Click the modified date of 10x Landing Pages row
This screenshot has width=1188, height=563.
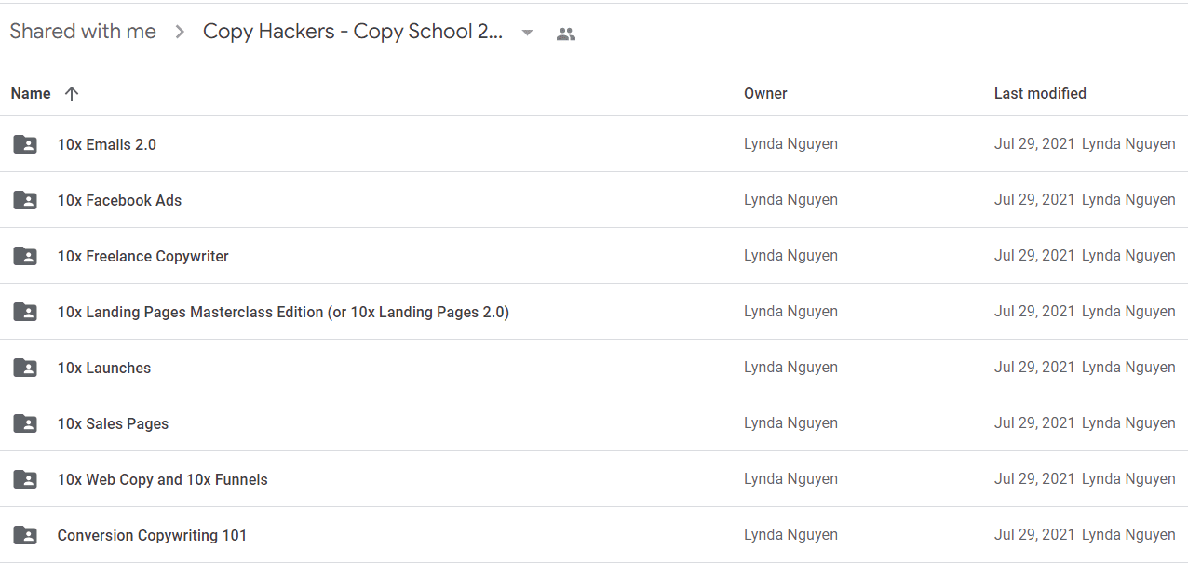tap(1034, 312)
